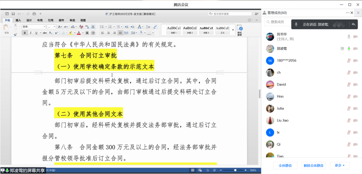Viewport: 362px width, 174px height.
Task: Toggle Italic formatting button
Action: [x=31, y=33]
